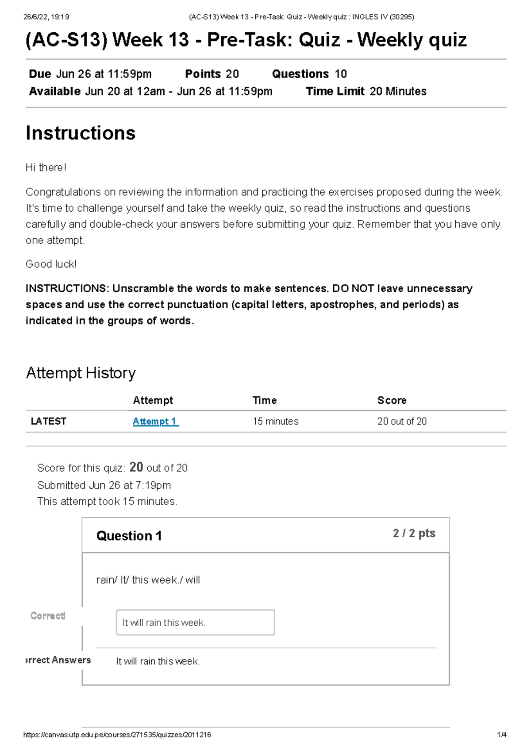Click the Attempt History heading
This screenshot has width=531, height=752.
click(x=81, y=373)
